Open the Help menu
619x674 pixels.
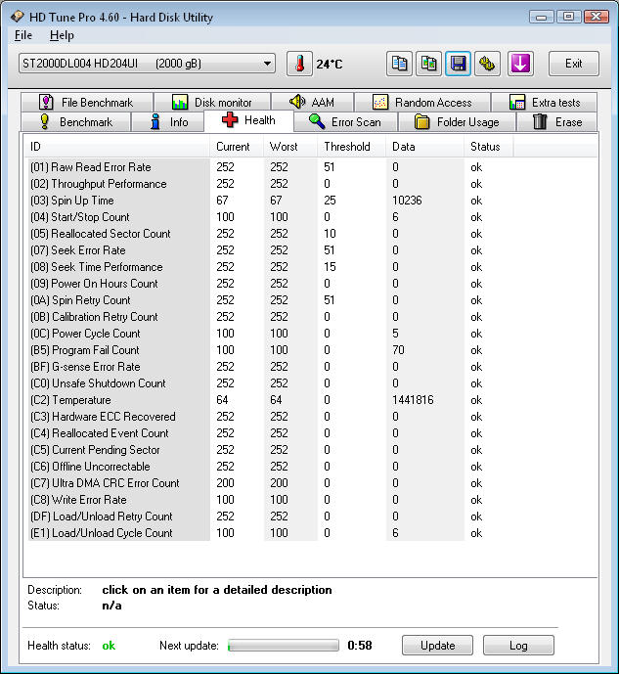point(62,35)
